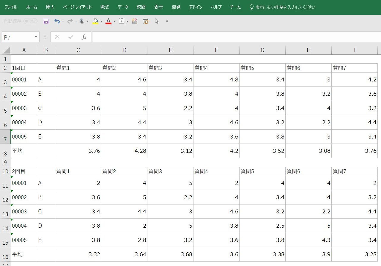Open the データ (Data) ribbon tab

(x=123, y=7)
